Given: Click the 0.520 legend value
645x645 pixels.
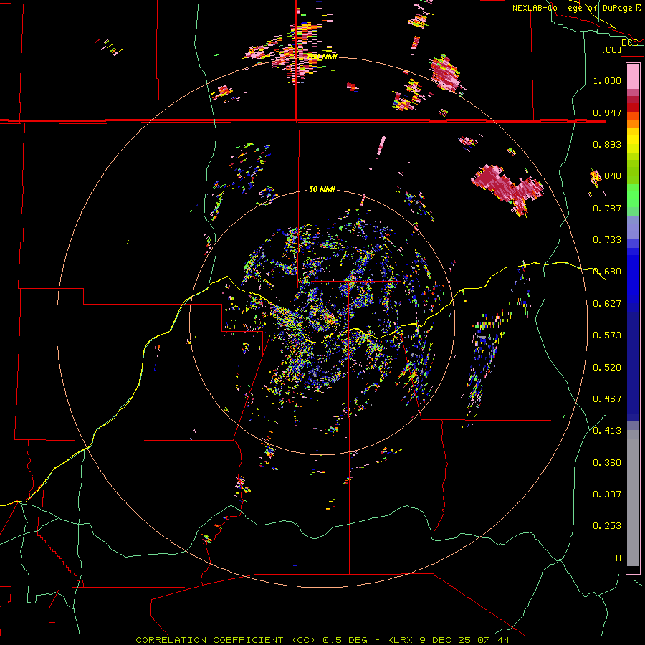Looking at the screenshot, I should [607, 368].
